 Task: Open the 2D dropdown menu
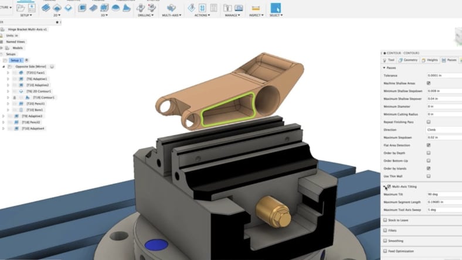pos(57,15)
